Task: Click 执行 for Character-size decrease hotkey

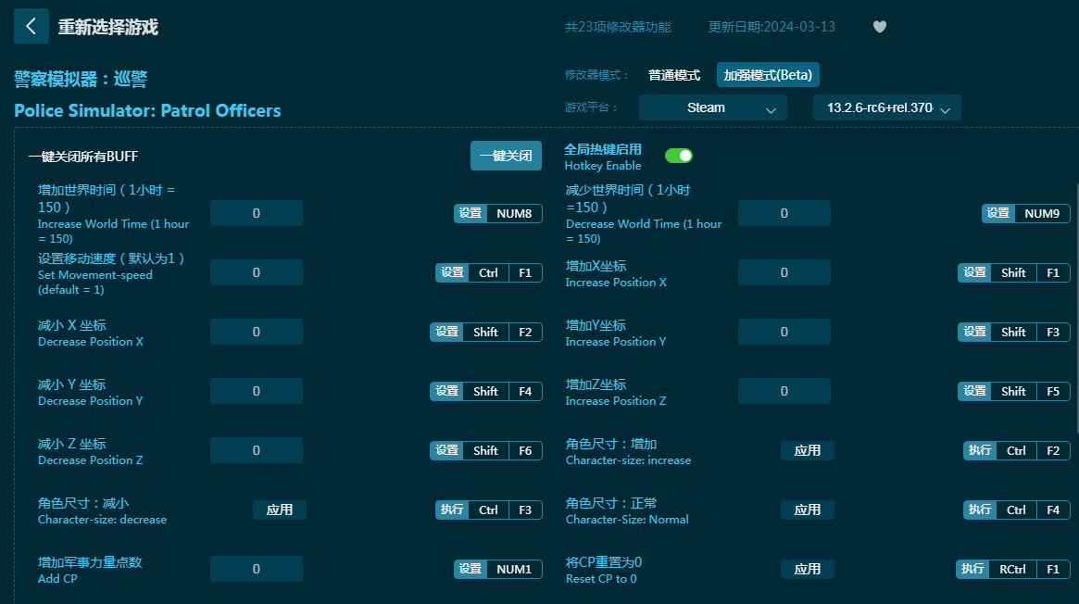Action: pos(452,510)
